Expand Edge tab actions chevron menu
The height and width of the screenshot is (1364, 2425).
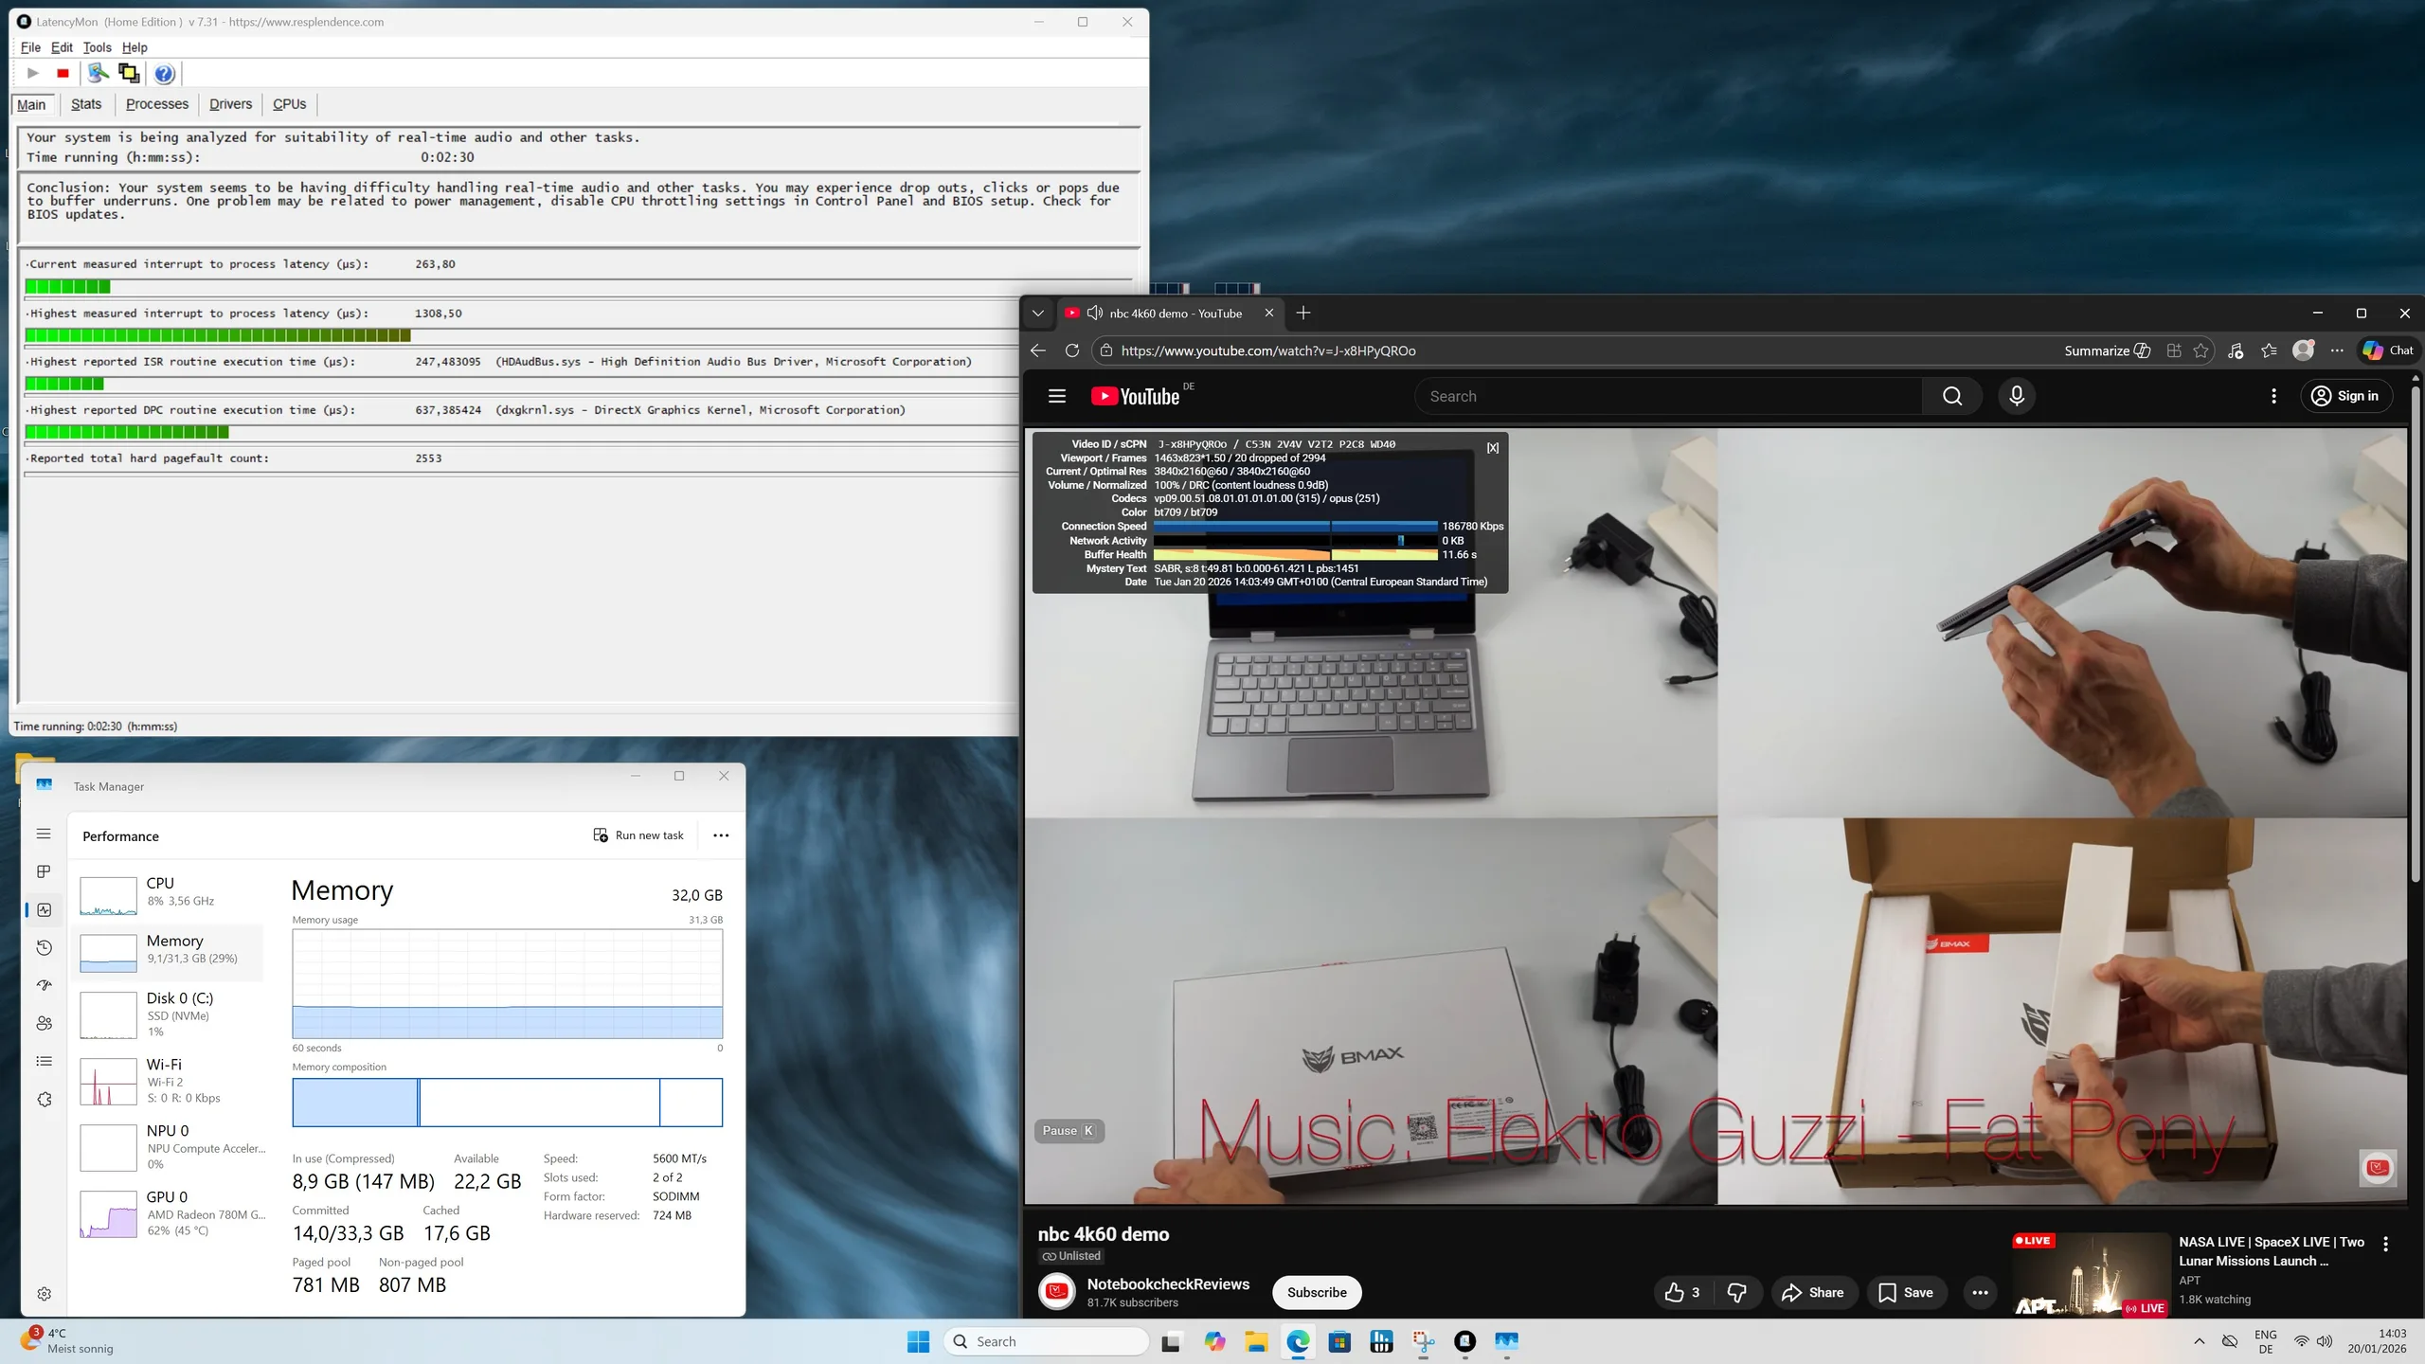pyautogui.click(x=1038, y=314)
